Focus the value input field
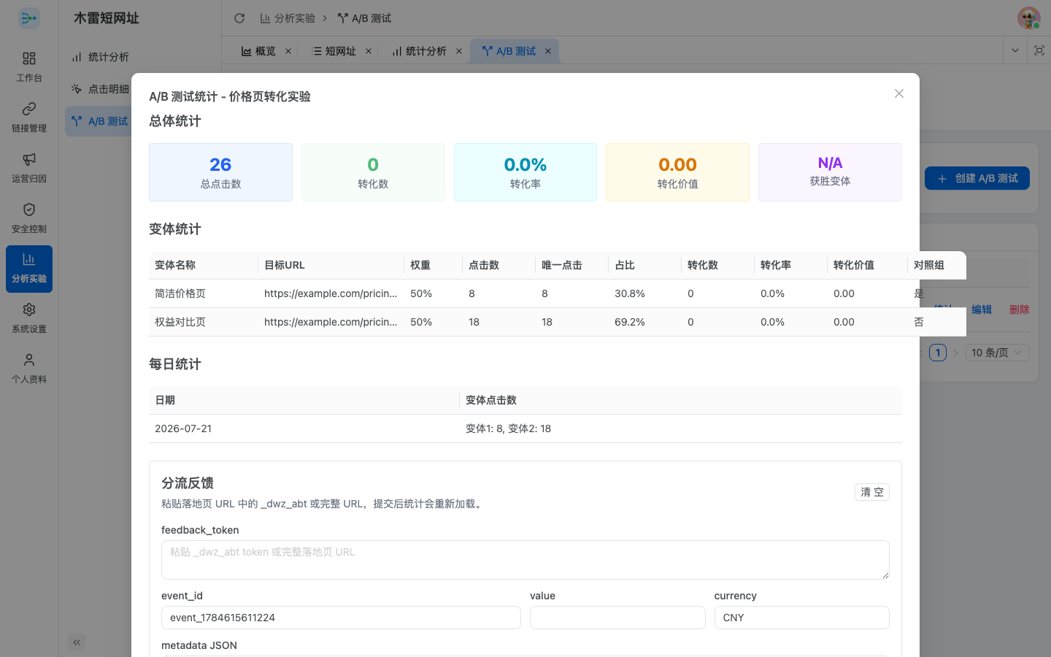 coord(617,618)
